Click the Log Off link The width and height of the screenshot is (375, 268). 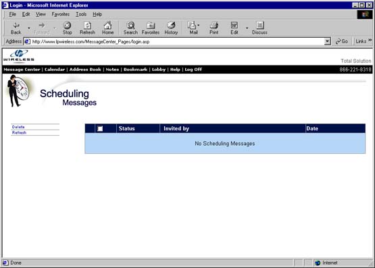coord(193,70)
